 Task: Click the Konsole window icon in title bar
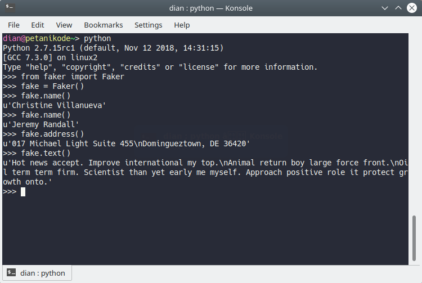(10, 8)
